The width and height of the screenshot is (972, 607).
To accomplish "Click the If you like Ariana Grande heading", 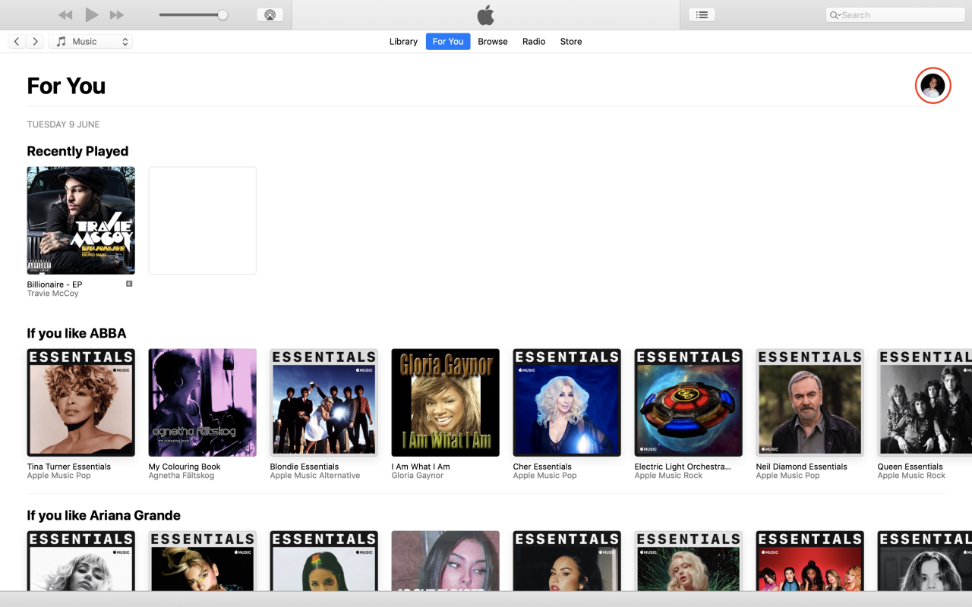I will click(104, 515).
